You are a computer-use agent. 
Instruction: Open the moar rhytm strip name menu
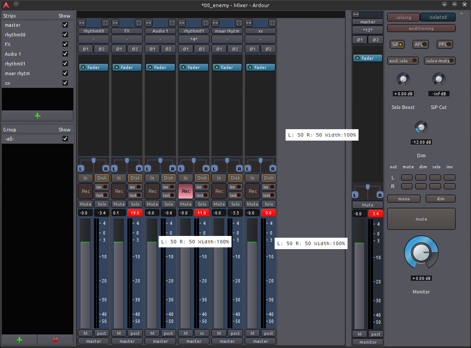coord(227,31)
